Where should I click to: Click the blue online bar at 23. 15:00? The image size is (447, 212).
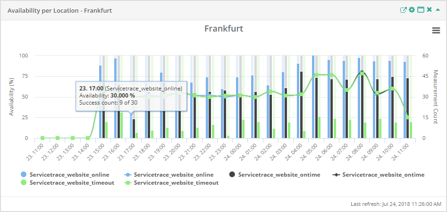tap(101, 102)
